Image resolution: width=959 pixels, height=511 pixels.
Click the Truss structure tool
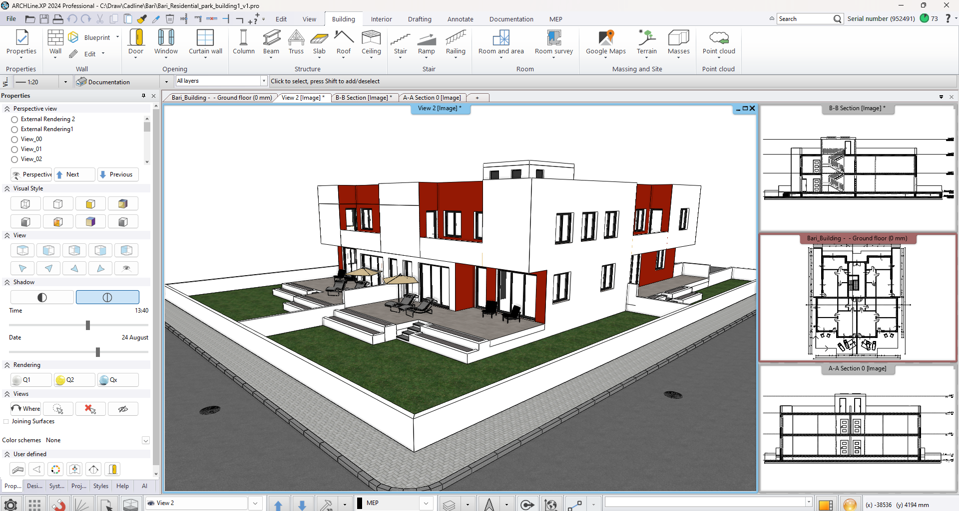click(x=296, y=42)
